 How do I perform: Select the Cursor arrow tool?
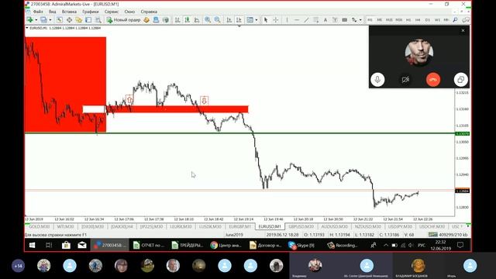(x=266, y=20)
